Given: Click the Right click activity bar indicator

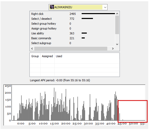Looking at the screenshot, I should (98, 14).
